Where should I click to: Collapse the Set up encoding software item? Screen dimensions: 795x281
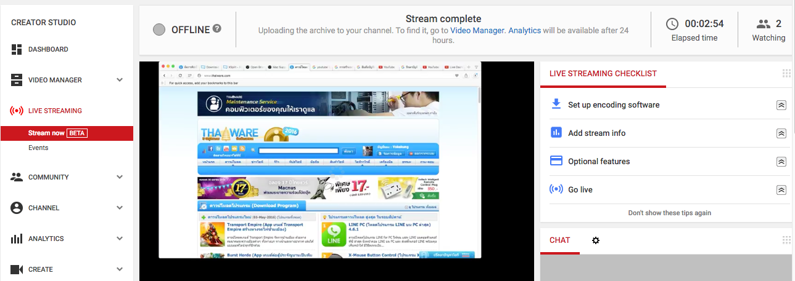(x=781, y=105)
